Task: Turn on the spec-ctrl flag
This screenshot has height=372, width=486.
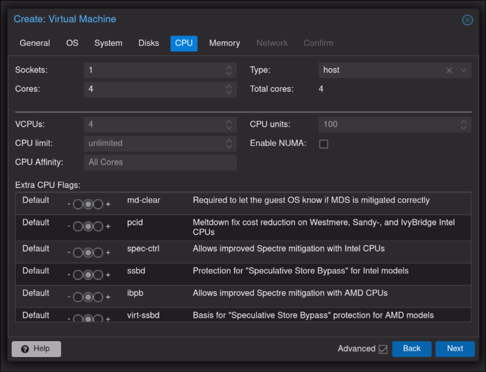Action: tap(98, 253)
